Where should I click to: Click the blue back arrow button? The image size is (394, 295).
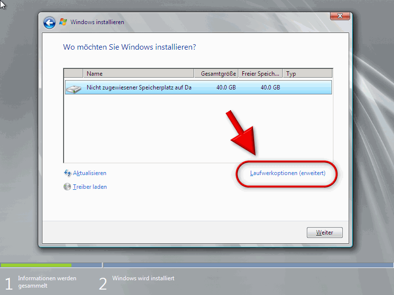click(x=49, y=23)
